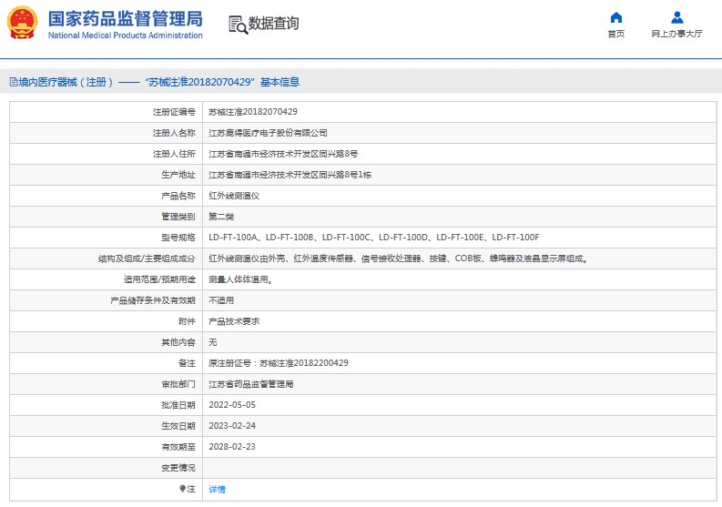The width and height of the screenshot is (722, 507).
Task: Click the 变更情况 label
Action: (178, 468)
